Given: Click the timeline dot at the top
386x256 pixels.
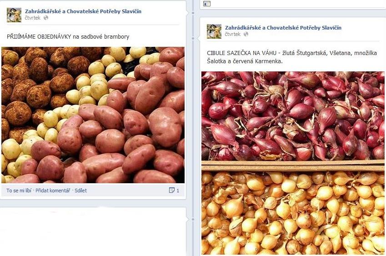Looking at the screenshot, I should point(193,13).
